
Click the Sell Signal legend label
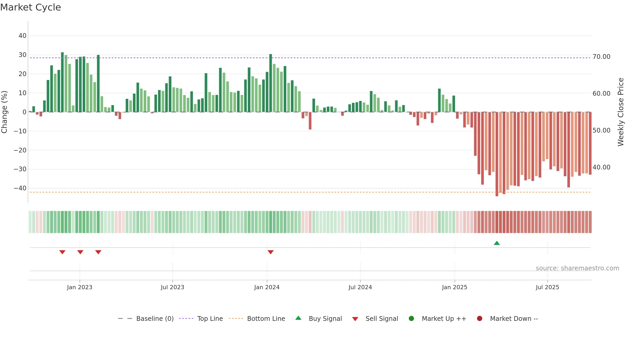[x=382, y=318]
